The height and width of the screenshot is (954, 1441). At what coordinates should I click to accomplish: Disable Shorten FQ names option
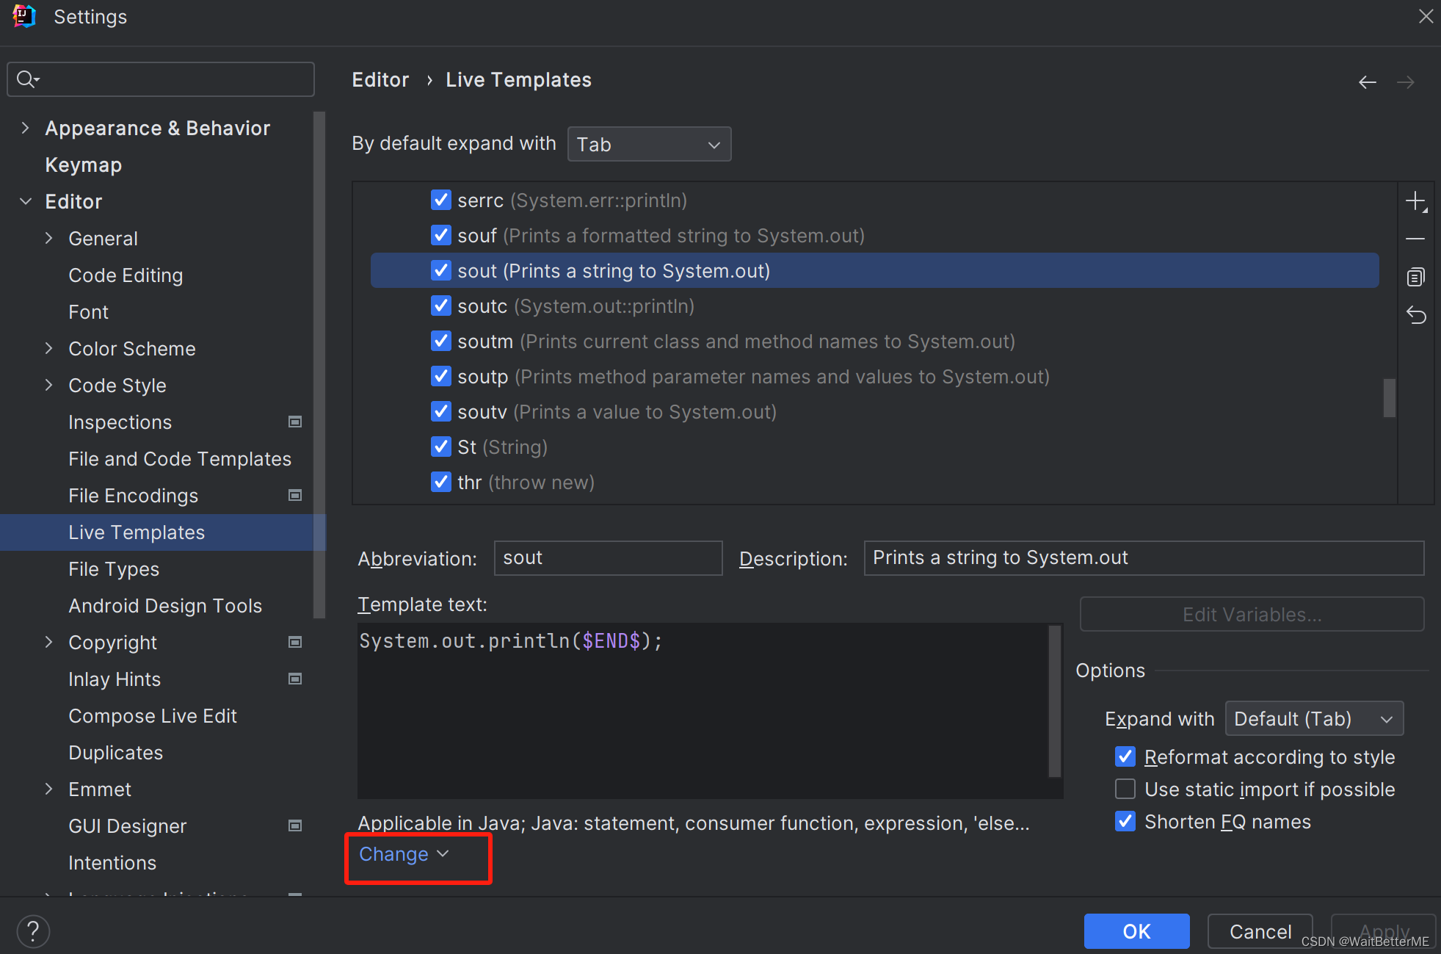1125,821
